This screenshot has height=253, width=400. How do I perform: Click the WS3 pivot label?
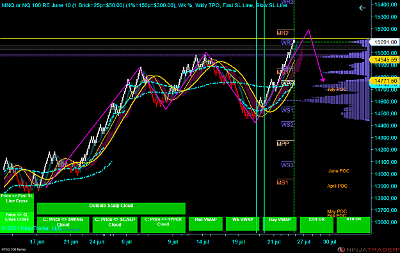pos(287,165)
